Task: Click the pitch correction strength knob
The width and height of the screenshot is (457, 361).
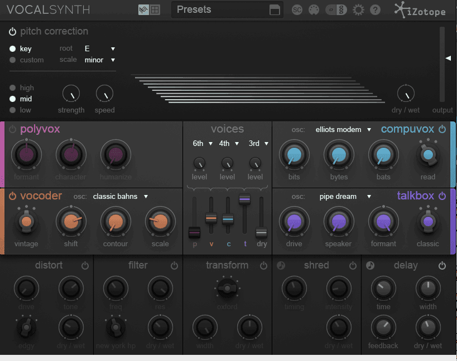Action: (x=71, y=94)
